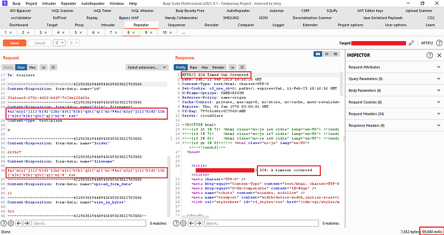The height and width of the screenshot is (235, 444).
Task: Select Hex view in Request pane
Action: [33, 67]
